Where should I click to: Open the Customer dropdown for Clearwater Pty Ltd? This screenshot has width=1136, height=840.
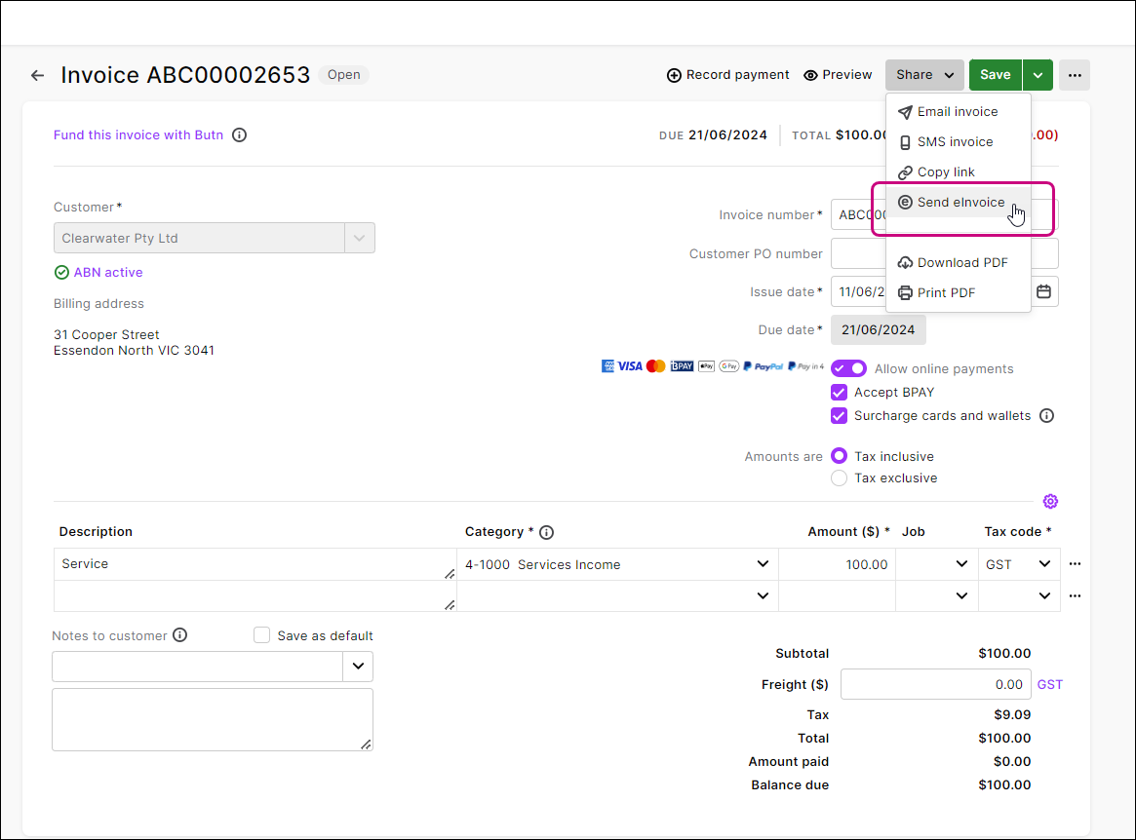click(x=359, y=238)
